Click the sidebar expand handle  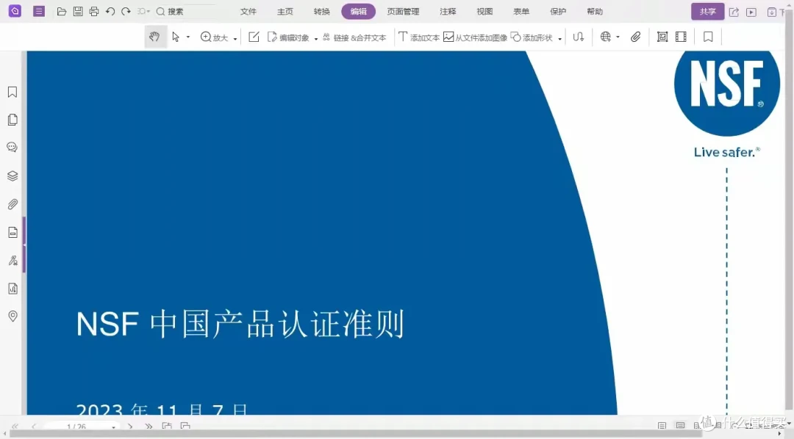click(x=24, y=244)
